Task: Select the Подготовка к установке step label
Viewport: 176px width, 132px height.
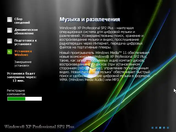Action: pos(26,42)
